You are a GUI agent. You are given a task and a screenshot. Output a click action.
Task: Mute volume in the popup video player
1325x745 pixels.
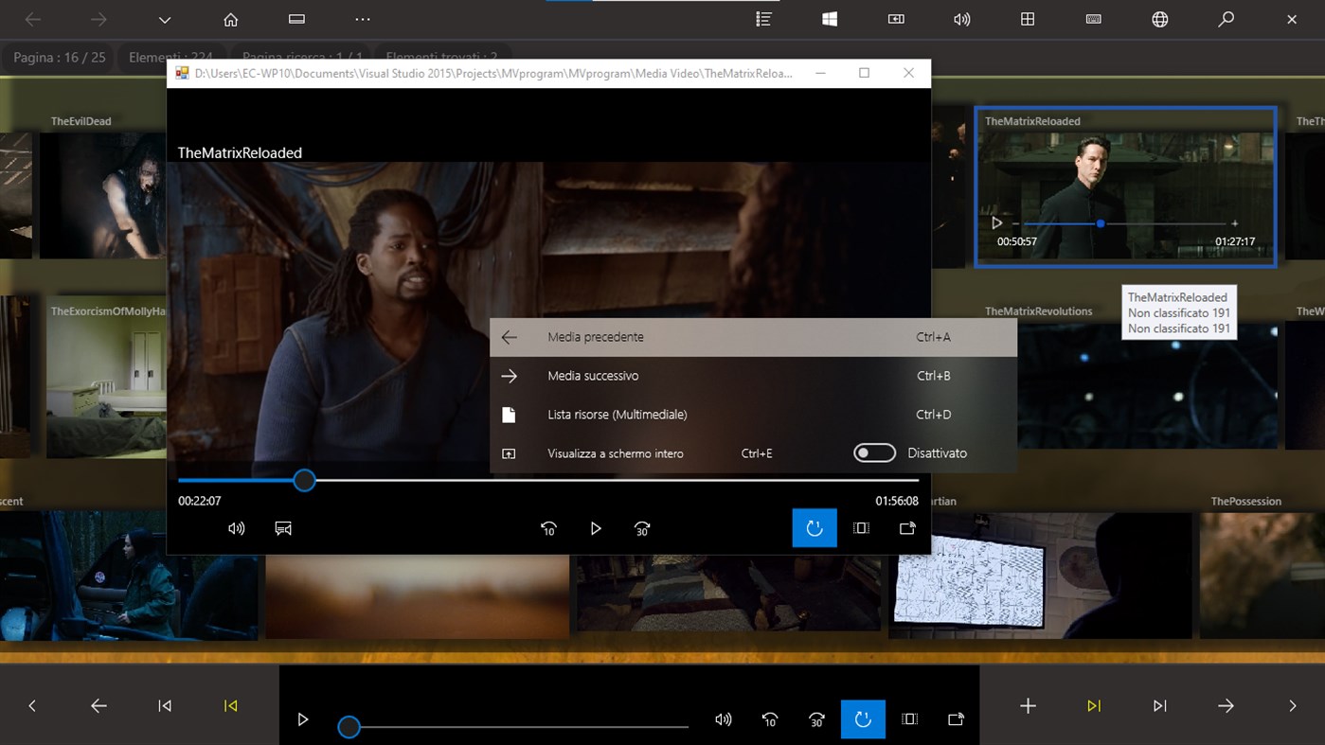click(236, 529)
